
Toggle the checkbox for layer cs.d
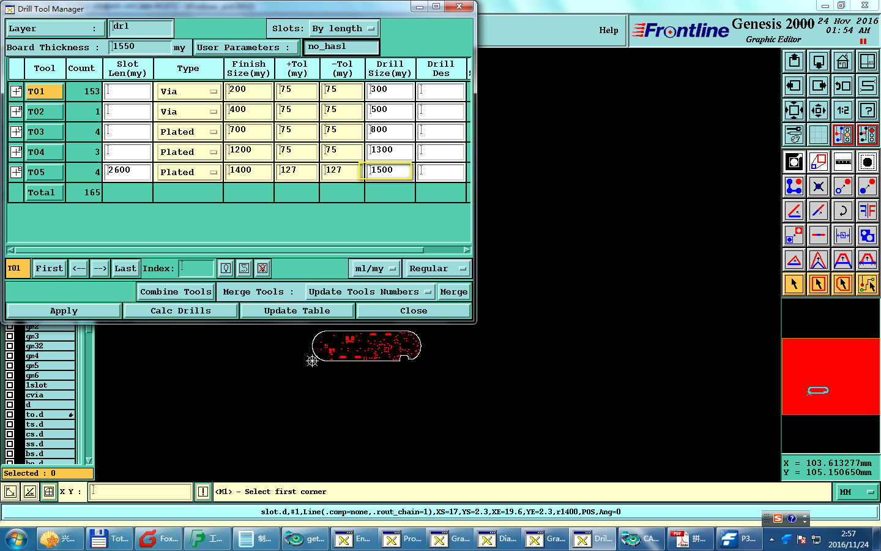tap(10, 434)
